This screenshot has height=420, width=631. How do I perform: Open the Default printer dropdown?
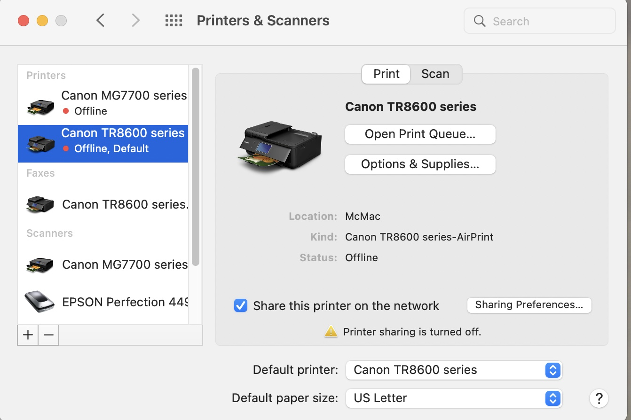coord(454,370)
